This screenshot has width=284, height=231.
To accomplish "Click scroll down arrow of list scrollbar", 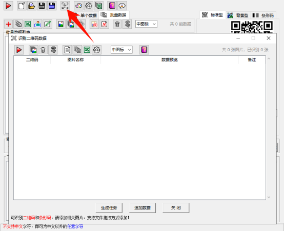I will tap(269, 197).
